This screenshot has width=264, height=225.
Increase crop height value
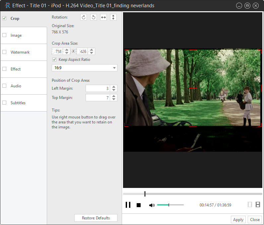pos(92,50)
